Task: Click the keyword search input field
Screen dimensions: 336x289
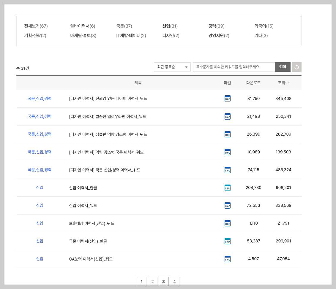Action: (234, 67)
